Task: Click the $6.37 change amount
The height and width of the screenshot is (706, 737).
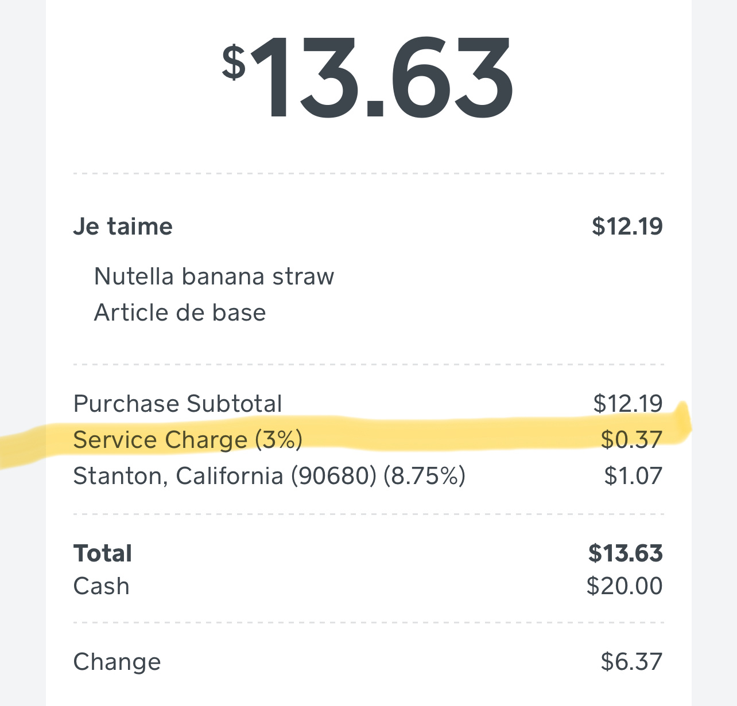Action: [631, 662]
